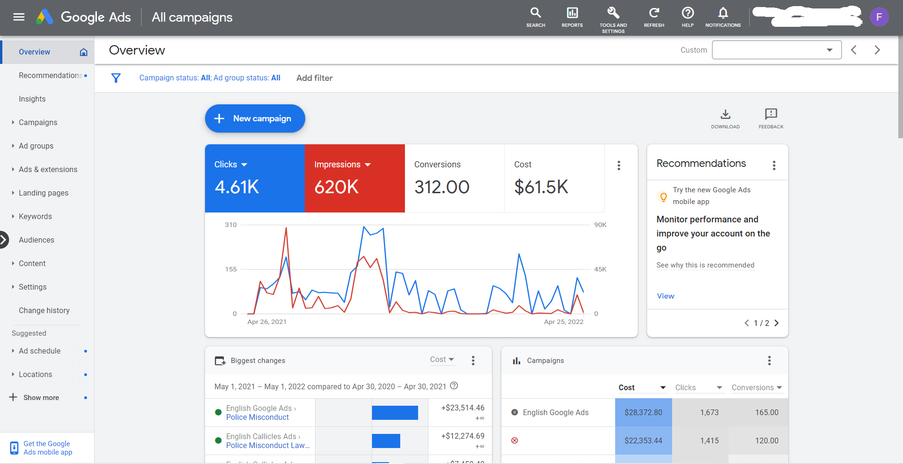Open the Help question mark icon
The height and width of the screenshot is (464, 903).
[688, 13]
